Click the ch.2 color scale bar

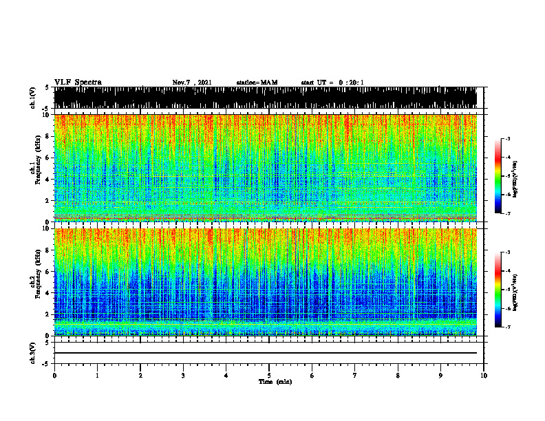498,290
